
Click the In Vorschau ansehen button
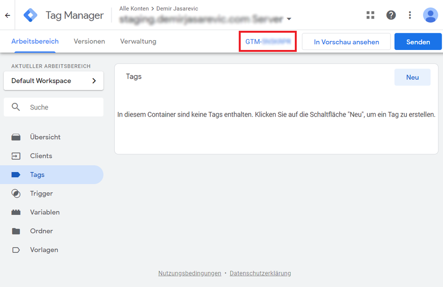[346, 42]
